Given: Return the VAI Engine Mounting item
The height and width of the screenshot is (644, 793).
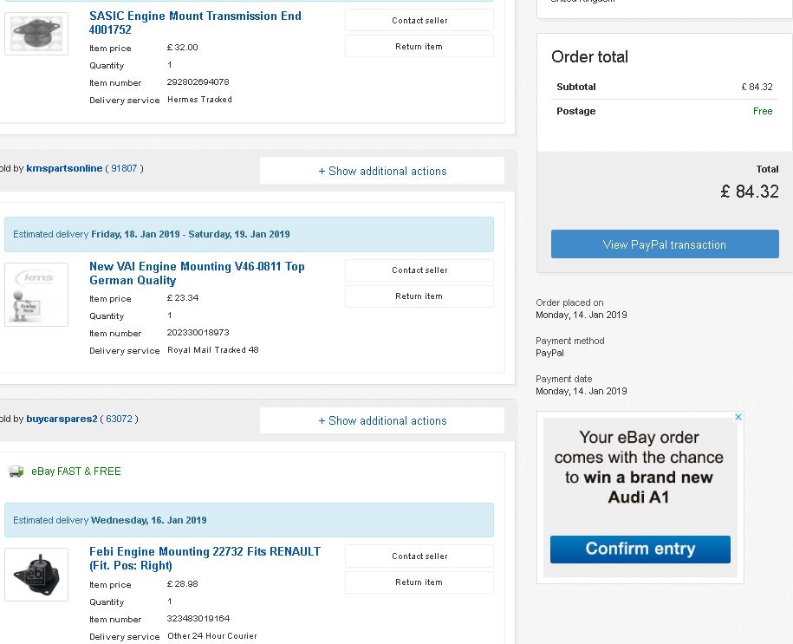Looking at the screenshot, I should point(419,296).
